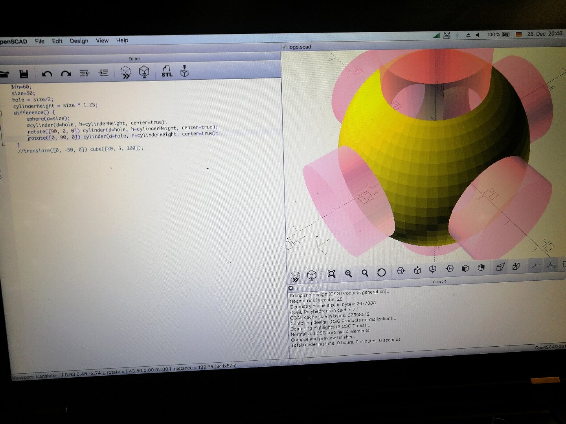Open the Edit menu
Viewport: 566px width, 424px height.
coord(57,41)
